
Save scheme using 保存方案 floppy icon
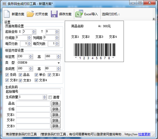54,14
